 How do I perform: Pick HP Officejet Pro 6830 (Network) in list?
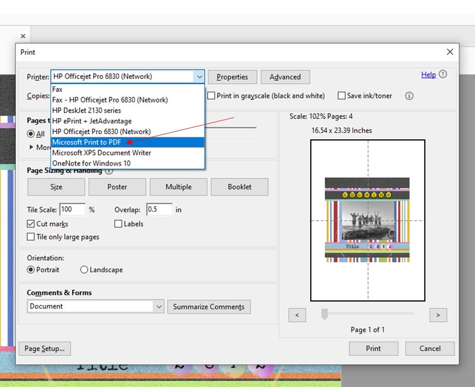click(x=127, y=132)
